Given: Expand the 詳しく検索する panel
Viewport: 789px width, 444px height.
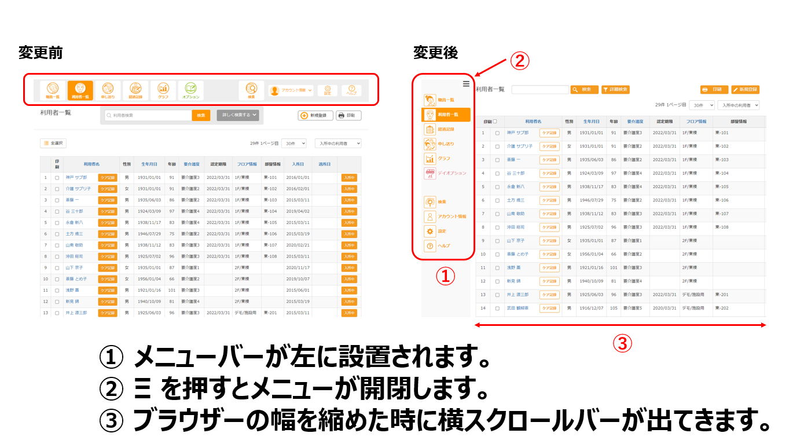Looking at the screenshot, I should click(x=236, y=115).
